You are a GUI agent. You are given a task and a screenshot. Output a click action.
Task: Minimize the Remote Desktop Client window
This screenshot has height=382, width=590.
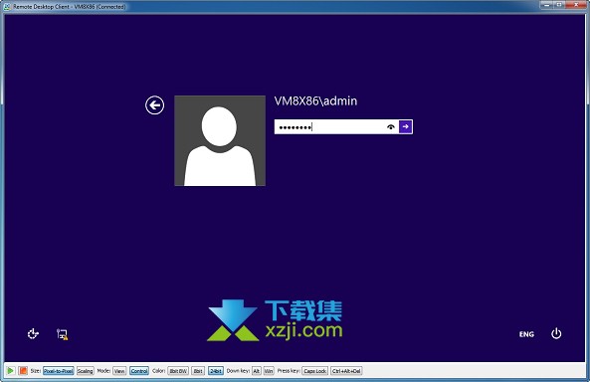[547, 5]
